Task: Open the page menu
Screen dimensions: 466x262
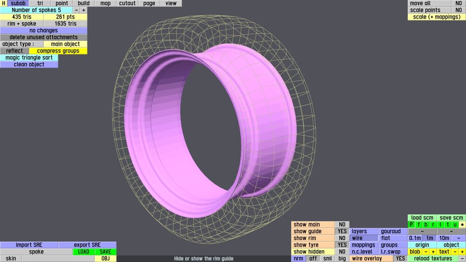Action: [x=149, y=3]
